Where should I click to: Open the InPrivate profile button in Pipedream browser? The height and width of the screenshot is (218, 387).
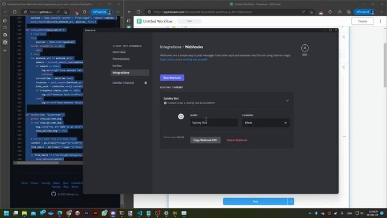[x=365, y=12]
